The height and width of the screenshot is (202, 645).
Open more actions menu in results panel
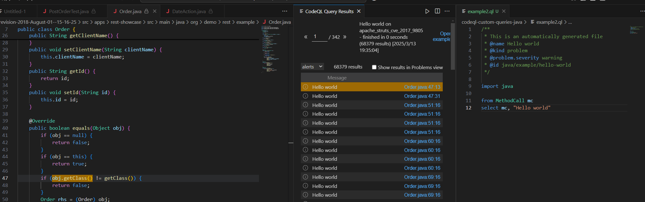[447, 11]
